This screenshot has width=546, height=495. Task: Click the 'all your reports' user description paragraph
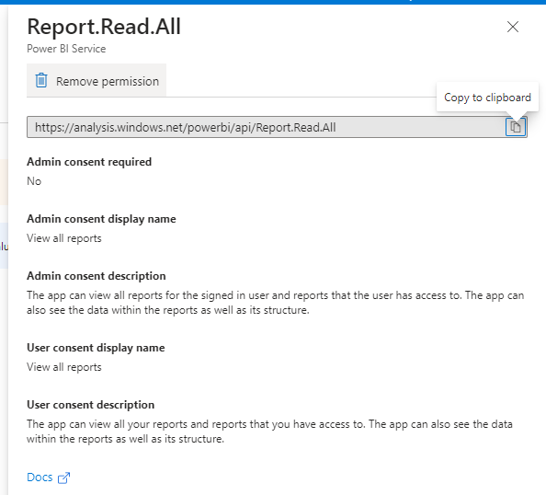click(x=269, y=432)
